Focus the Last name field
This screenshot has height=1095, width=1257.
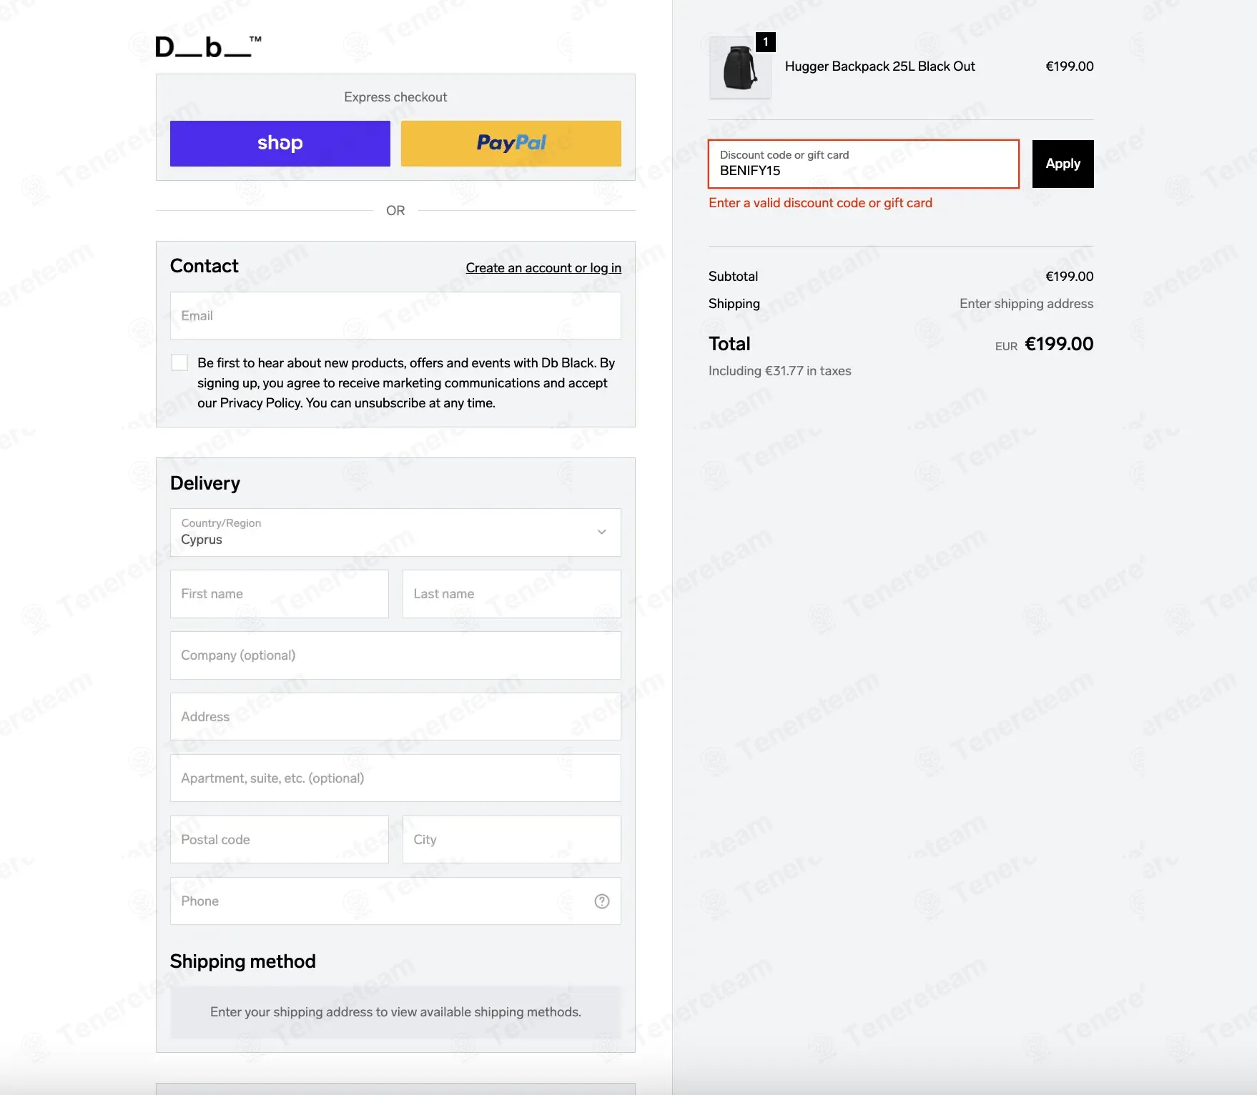point(512,594)
